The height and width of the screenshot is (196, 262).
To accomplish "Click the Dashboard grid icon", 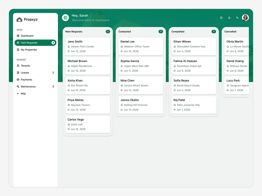I will coord(18,36).
